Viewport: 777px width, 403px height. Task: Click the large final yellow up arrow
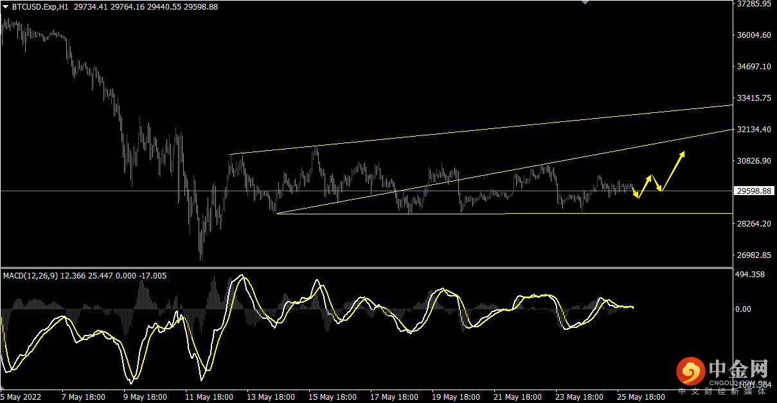click(x=672, y=171)
